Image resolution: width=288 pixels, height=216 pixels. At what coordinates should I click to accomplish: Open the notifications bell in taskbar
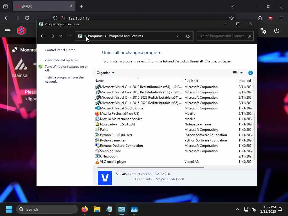(280, 209)
